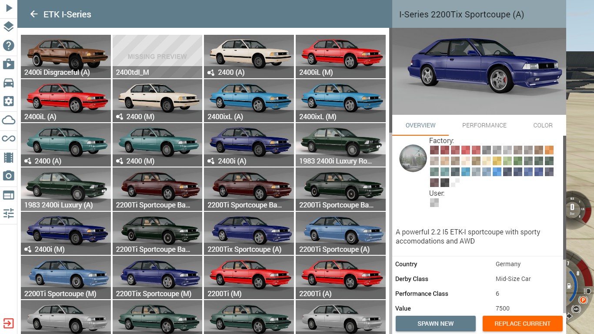Switch to the Overview tab
Image resolution: width=594 pixels, height=334 pixels.
420,125
